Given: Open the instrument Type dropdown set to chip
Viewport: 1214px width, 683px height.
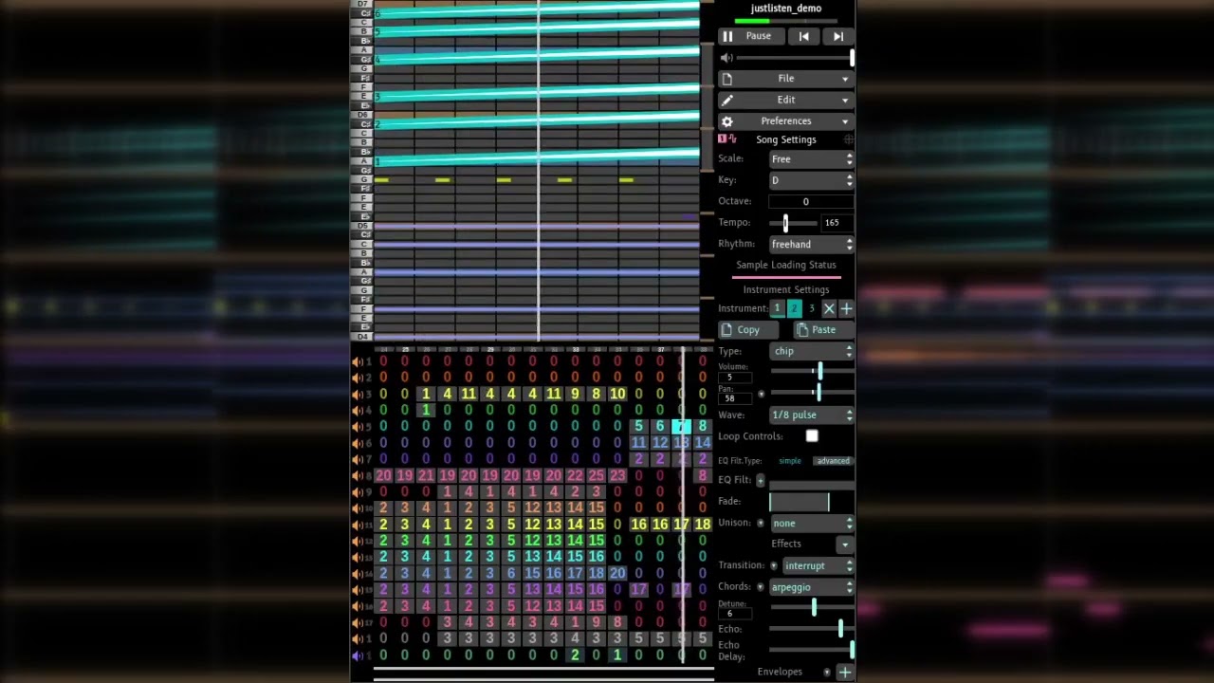Looking at the screenshot, I should pos(813,352).
